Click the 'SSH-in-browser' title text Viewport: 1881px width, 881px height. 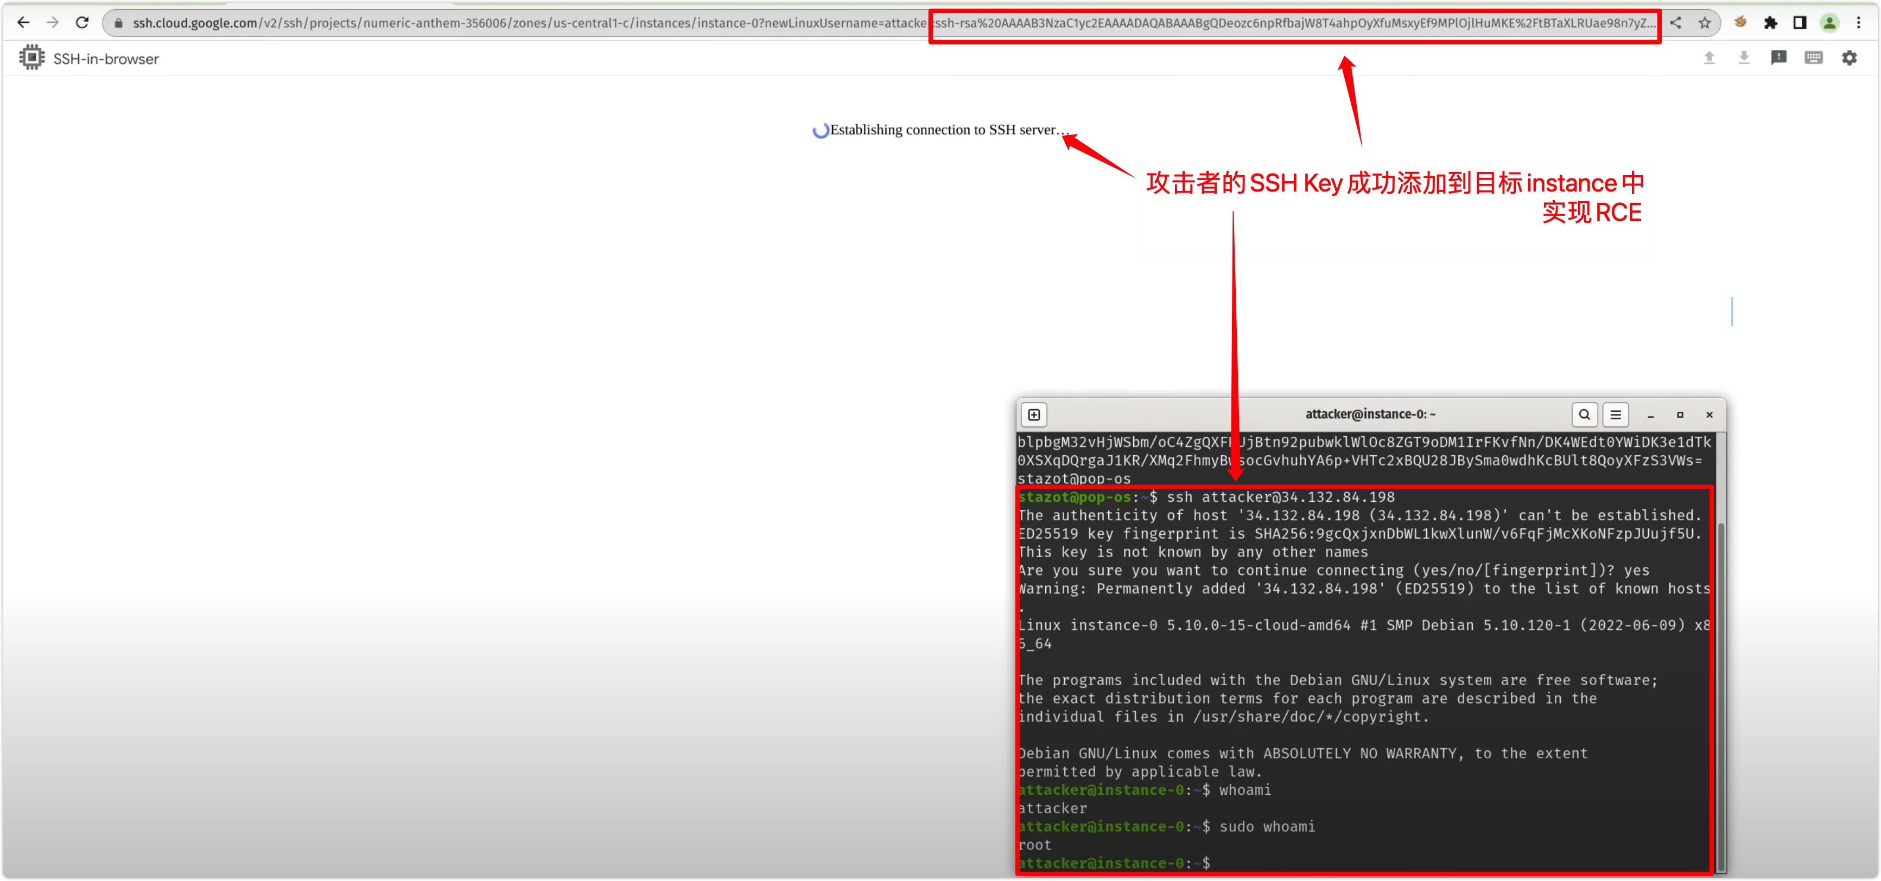pyautogui.click(x=106, y=59)
